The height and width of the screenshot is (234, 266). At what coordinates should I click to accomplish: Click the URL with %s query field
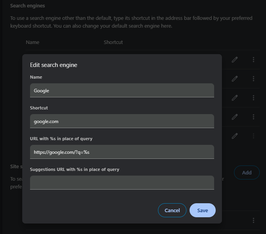coord(122,152)
